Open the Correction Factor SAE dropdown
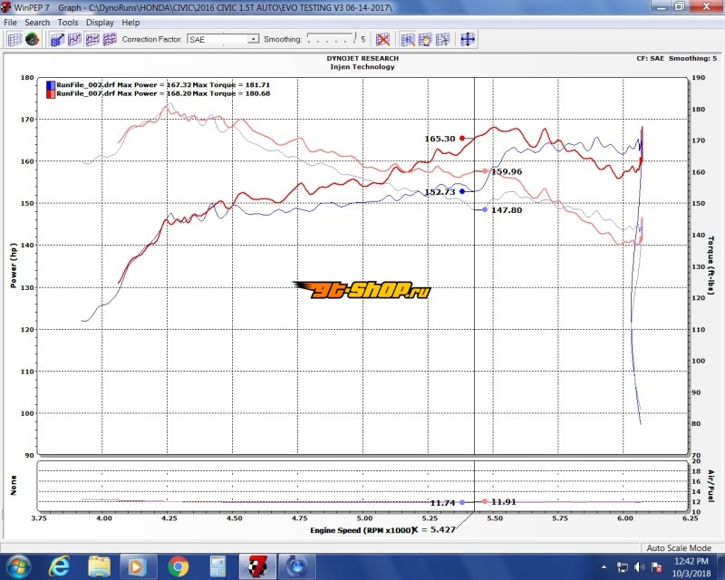 click(253, 40)
